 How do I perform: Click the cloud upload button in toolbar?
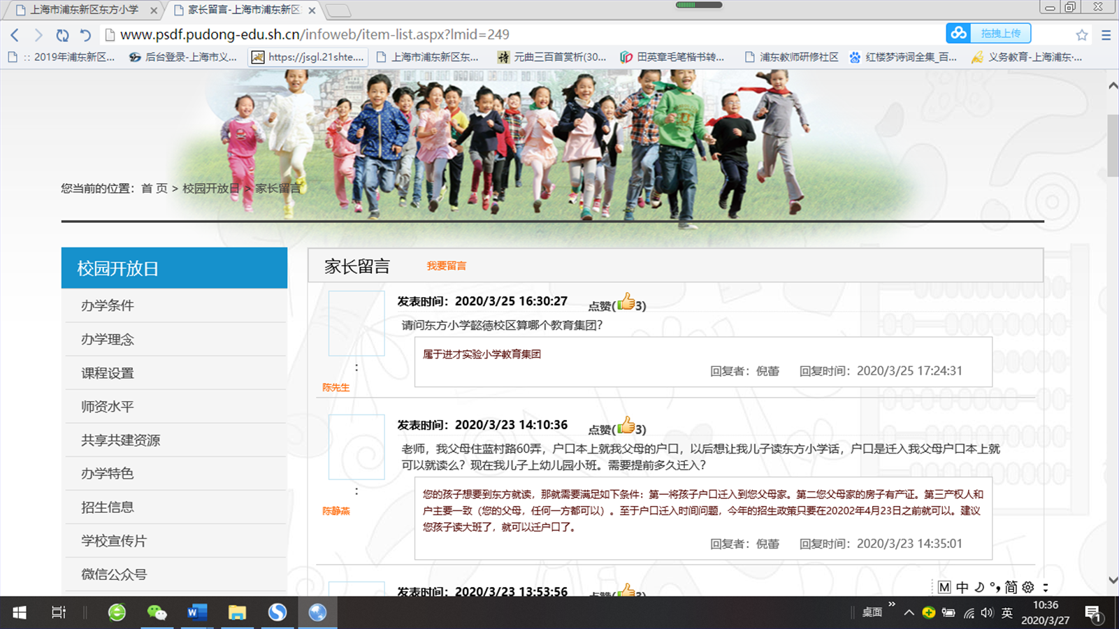point(988,34)
